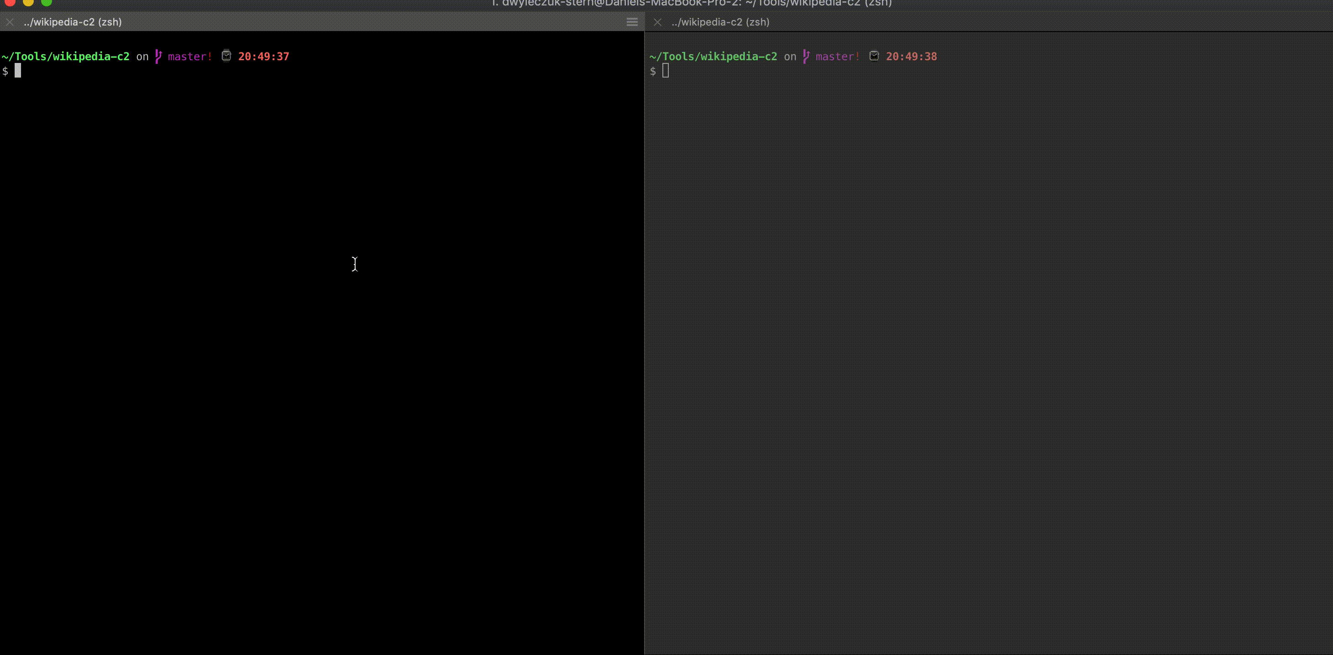This screenshot has width=1333, height=655.
Task: Click the yellow minimize window button
Action: [28, 3]
